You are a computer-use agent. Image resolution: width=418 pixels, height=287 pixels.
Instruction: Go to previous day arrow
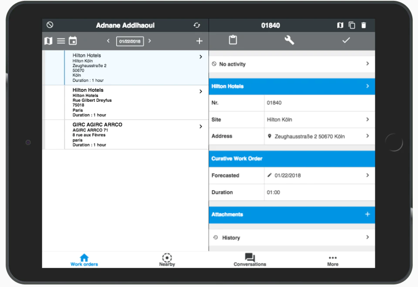tap(108, 41)
